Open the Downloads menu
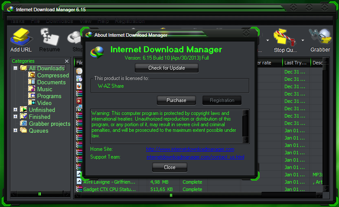 click(59, 21)
